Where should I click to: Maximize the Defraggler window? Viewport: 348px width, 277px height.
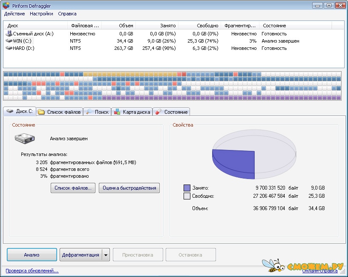click(329, 6)
